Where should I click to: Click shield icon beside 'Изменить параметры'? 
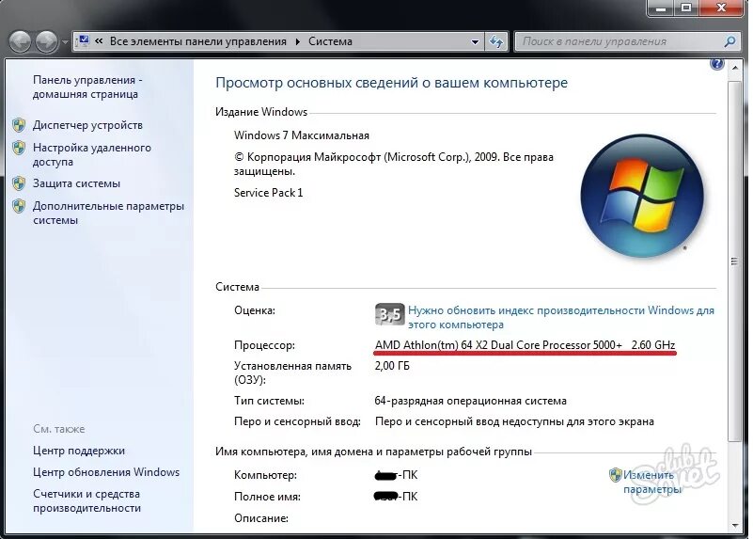(615, 475)
